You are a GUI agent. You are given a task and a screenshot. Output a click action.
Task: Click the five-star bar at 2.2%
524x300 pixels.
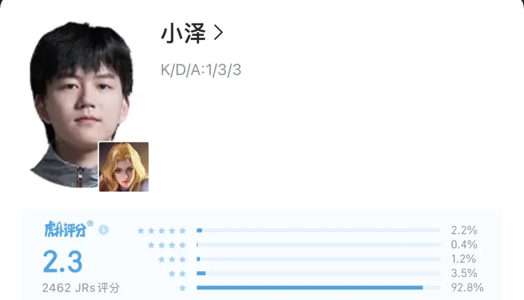click(x=318, y=230)
